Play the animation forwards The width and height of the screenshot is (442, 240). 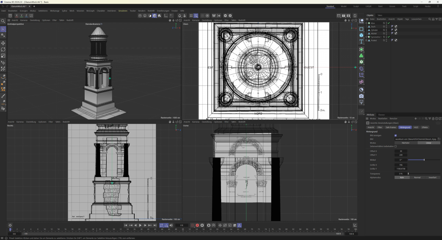click(x=140, y=225)
